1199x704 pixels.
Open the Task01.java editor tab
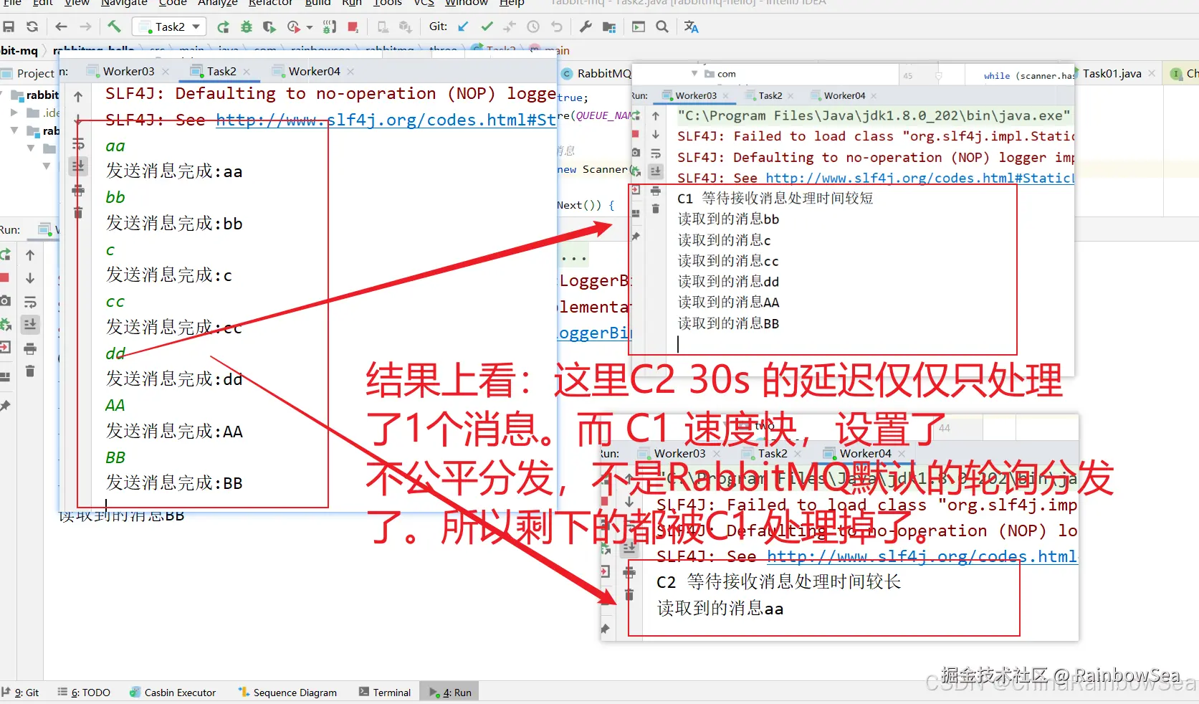click(x=1112, y=73)
